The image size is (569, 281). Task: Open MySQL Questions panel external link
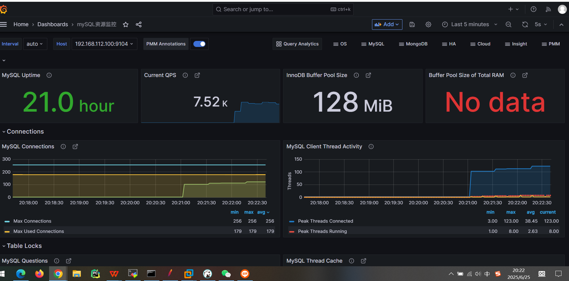click(69, 261)
